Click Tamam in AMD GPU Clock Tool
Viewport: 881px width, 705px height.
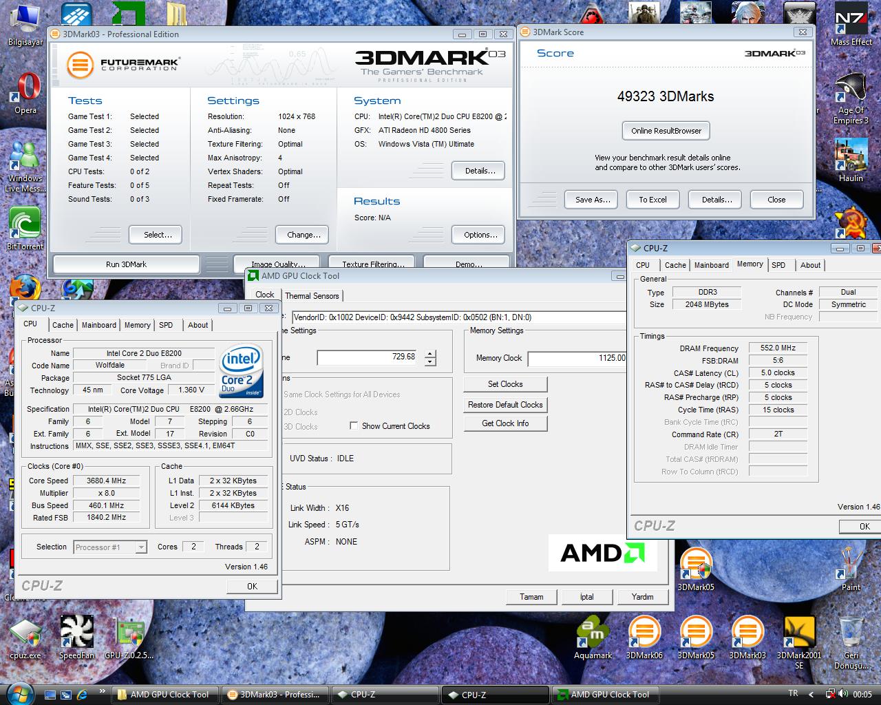click(x=531, y=597)
